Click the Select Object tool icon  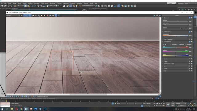26,6
